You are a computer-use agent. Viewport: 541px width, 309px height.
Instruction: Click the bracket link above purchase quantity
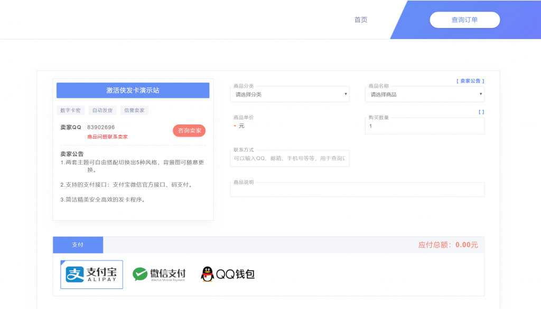point(481,112)
